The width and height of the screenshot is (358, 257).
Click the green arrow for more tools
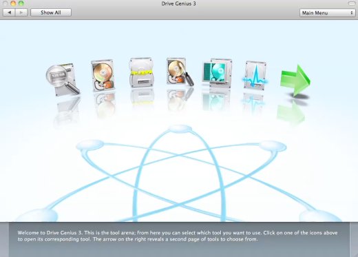[x=295, y=81]
